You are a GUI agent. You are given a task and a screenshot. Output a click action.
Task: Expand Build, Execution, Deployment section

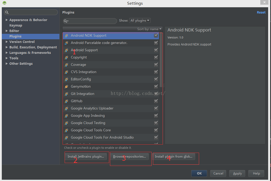pos(7,47)
